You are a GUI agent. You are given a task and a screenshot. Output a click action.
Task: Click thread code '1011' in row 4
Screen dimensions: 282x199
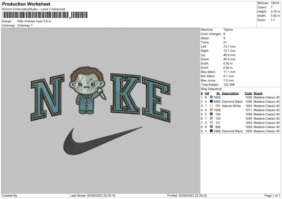(x=249, y=110)
